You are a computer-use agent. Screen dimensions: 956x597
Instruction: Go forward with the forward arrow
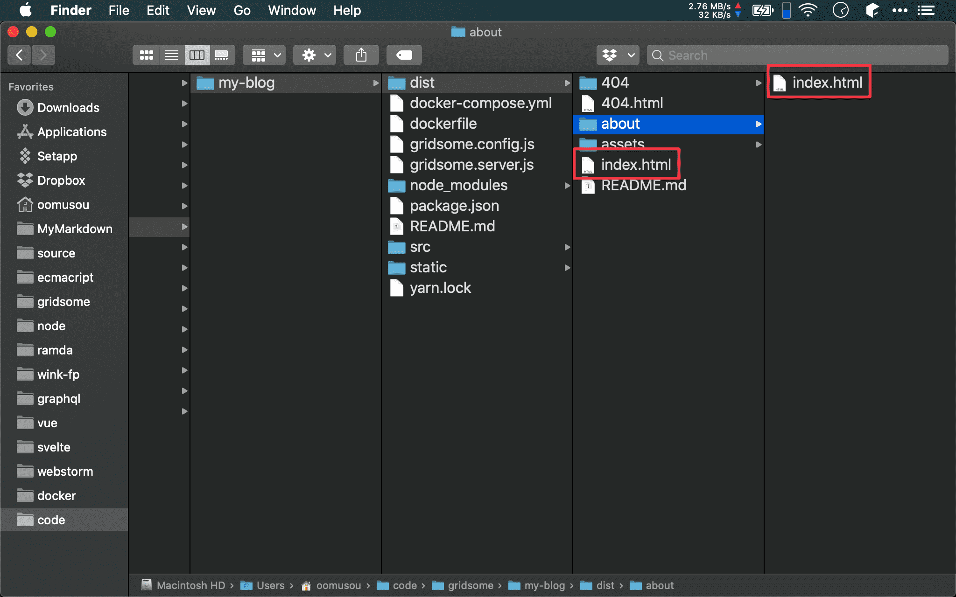point(43,56)
